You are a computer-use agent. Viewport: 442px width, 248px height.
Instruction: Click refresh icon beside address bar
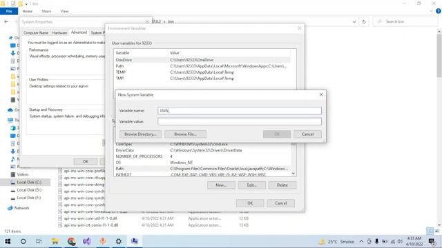364,21
